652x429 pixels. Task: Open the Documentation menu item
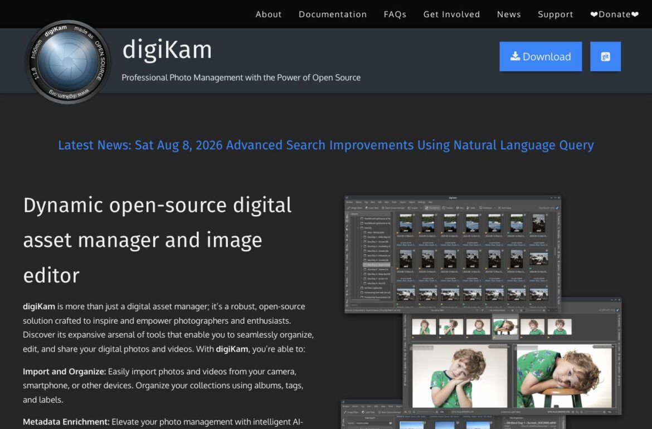click(x=333, y=14)
